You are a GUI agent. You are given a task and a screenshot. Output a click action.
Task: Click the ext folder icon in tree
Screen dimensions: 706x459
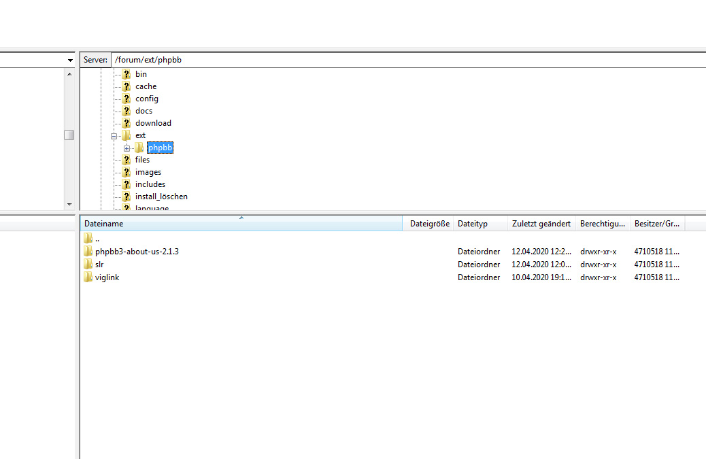pos(127,135)
